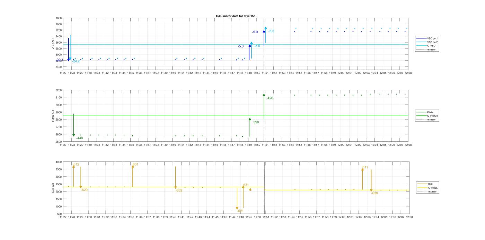Click the "11:51" time tick under Roll plot
485x240 pixels.
tap(266, 217)
